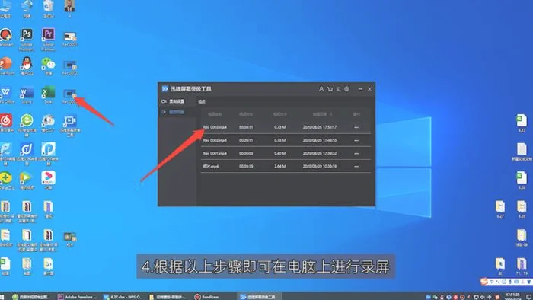This screenshot has height=300, width=533.
Task: Select the man portrait photo thumbnail on desktop
Action: pos(70,8)
